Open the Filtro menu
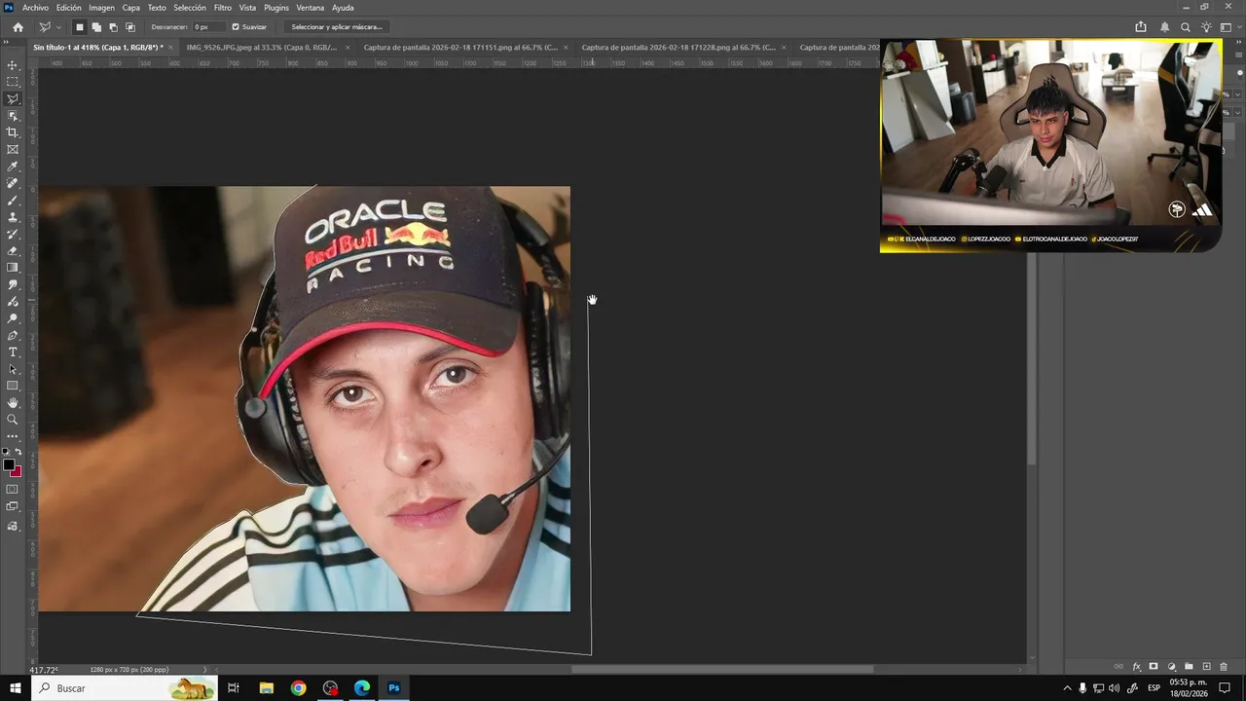Image resolution: width=1246 pixels, height=701 pixels. click(222, 7)
